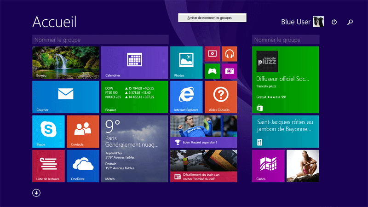Open the Courrier mail tile

(x=65, y=97)
